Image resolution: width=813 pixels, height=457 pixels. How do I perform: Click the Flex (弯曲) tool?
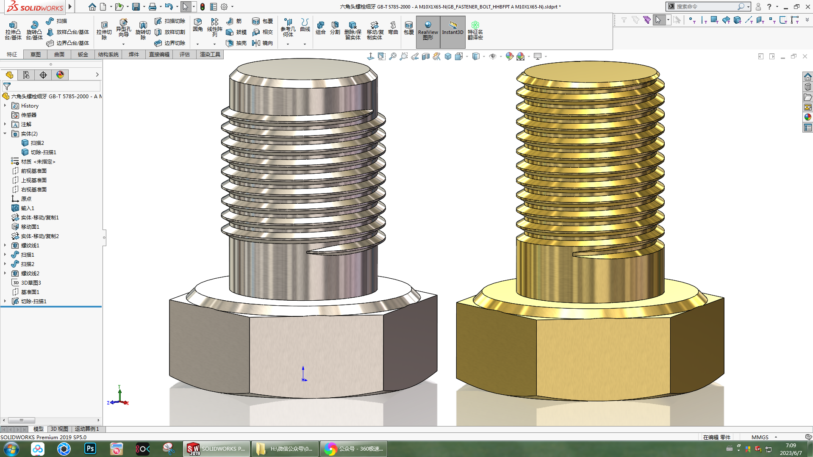[393, 28]
